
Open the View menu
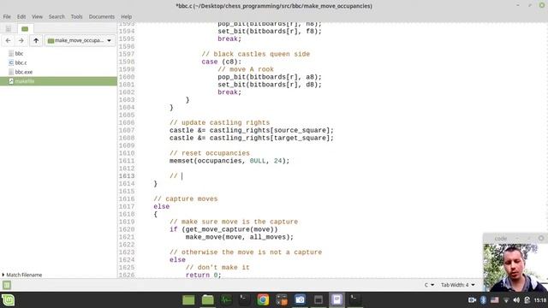37,16
